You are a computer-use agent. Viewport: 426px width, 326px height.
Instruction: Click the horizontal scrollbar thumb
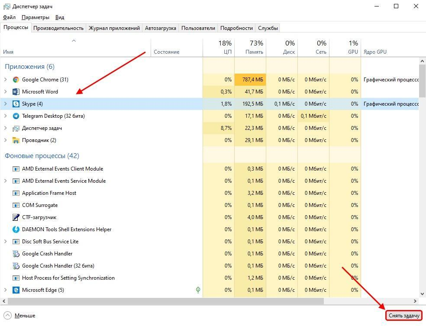click(x=166, y=301)
